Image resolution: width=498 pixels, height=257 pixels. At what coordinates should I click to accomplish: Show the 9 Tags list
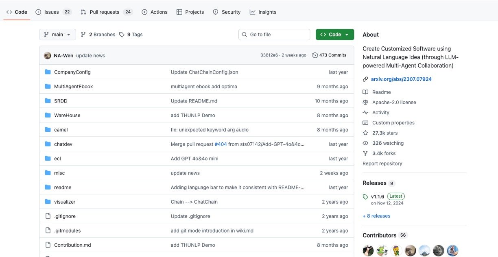(x=131, y=35)
